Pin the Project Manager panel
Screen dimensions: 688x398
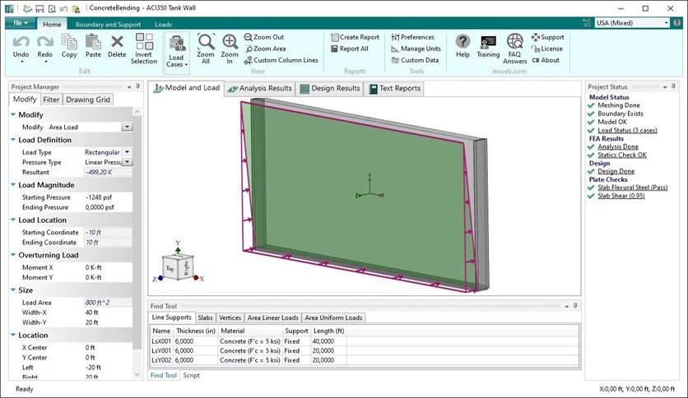[137, 87]
